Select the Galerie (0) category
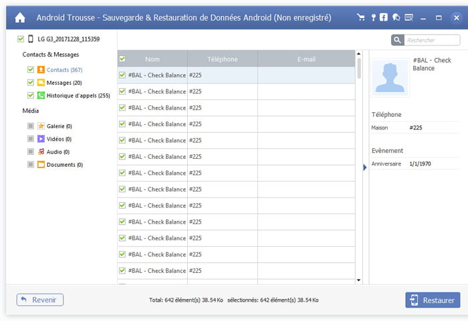Viewport: 468px width, 321px height. pos(59,126)
